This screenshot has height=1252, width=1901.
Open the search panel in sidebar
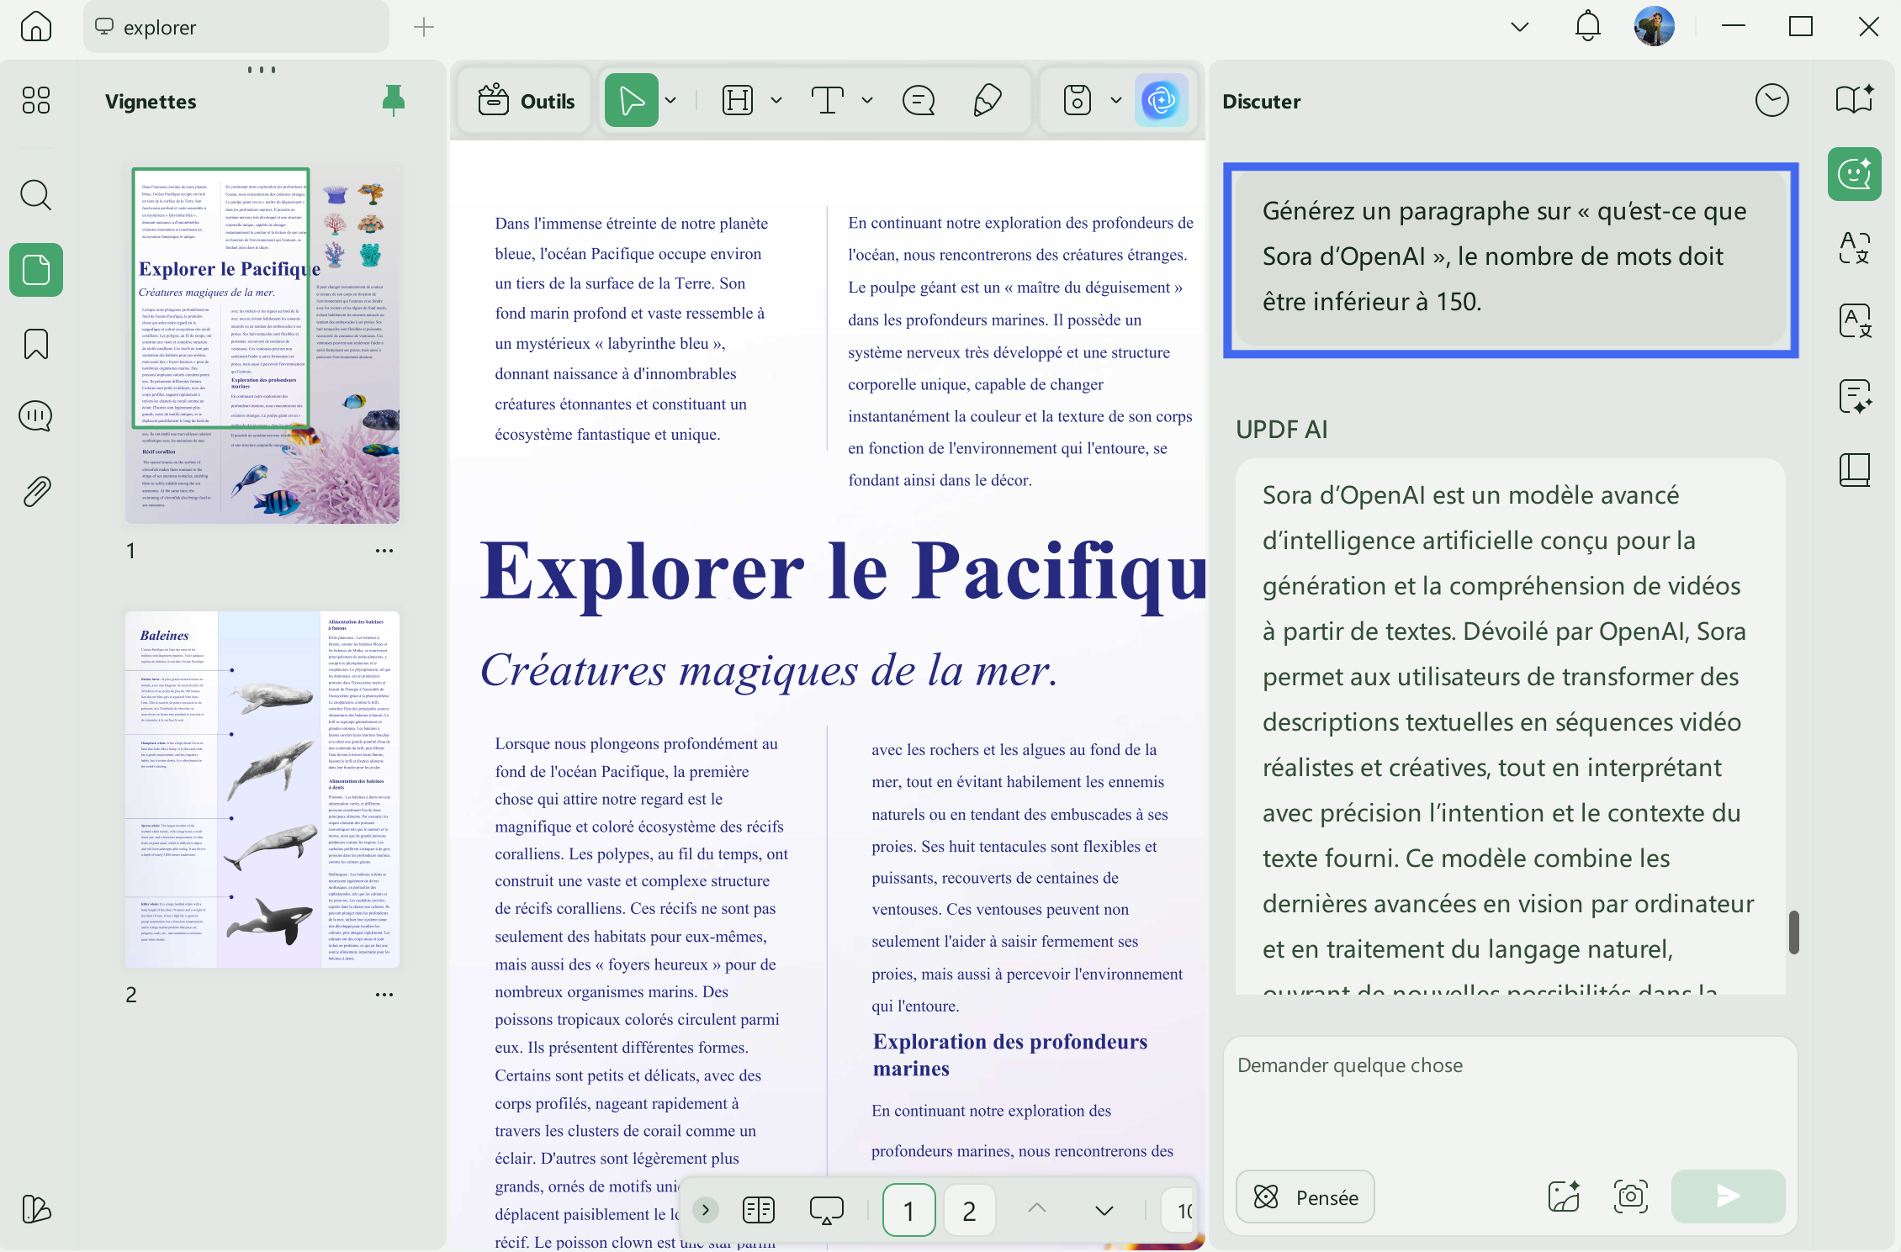pyautogui.click(x=36, y=194)
